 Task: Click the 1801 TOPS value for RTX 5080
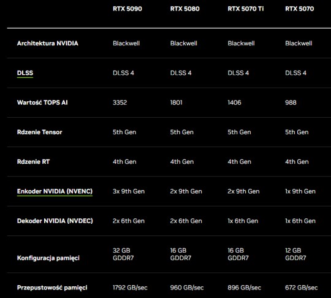(x=176, y=102)
